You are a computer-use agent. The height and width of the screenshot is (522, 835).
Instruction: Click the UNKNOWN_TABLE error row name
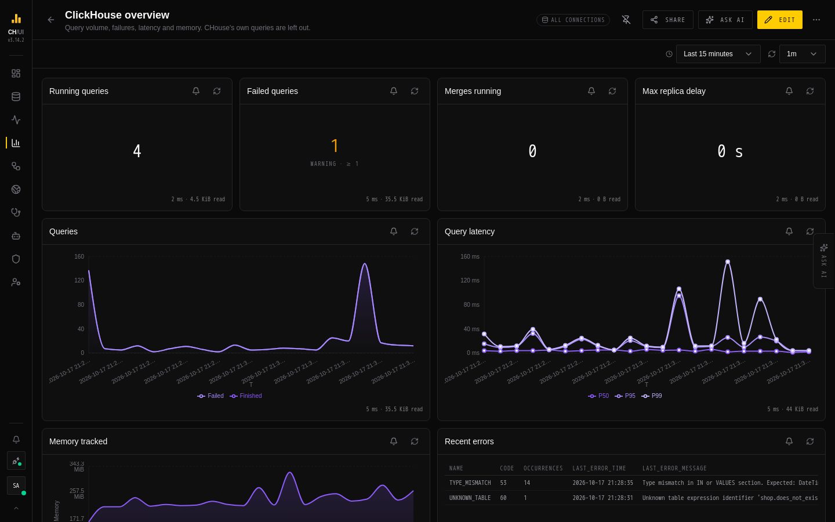pyautogui.click(x=470, y=498)
